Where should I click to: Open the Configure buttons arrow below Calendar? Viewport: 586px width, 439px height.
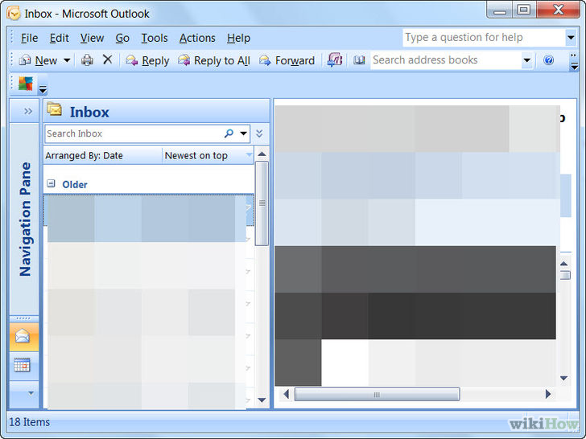pos(31,393)
